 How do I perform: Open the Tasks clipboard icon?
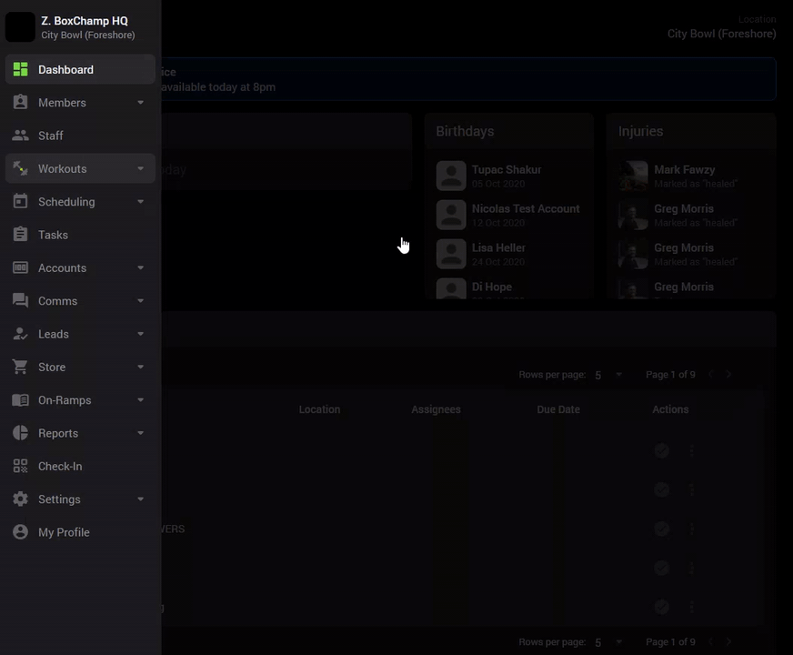pyautogui.click(x=20, y=234)
